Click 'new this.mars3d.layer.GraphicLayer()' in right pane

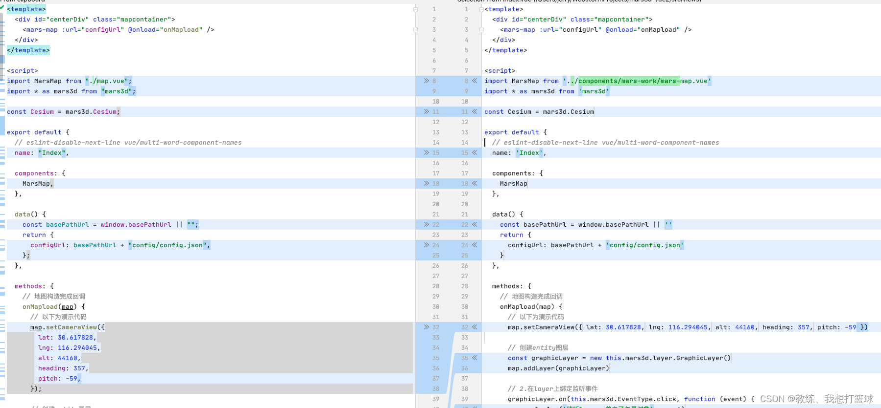[661, 358]
